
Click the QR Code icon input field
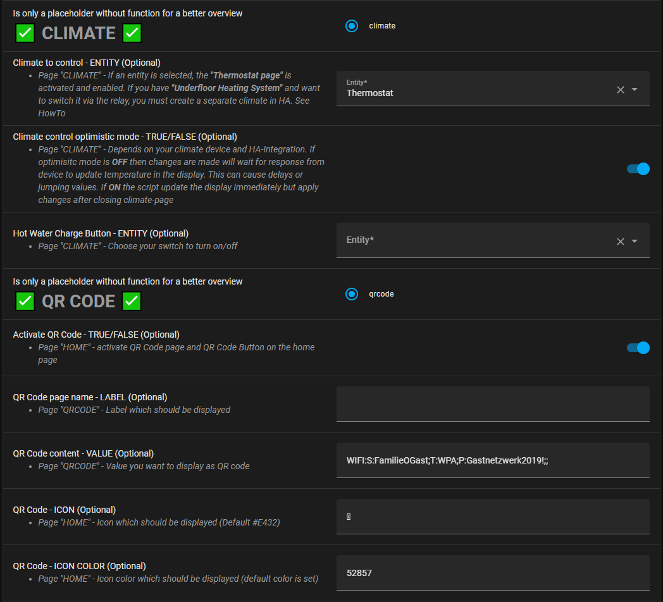(492, 517)
